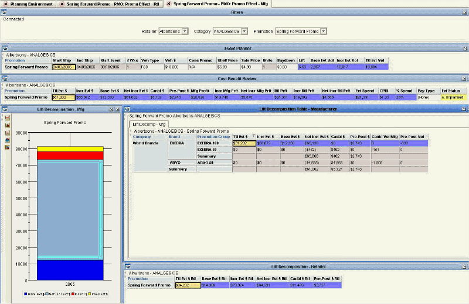
Task: Click the red Canbl $ bar segment
Action: click(x=70, y=156)
